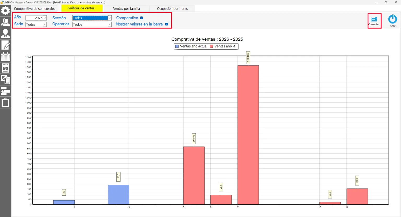The height and width of the screenshot is (217, 401).
Task: Click the 20,3 value label
Action: [x=330, y=194]
